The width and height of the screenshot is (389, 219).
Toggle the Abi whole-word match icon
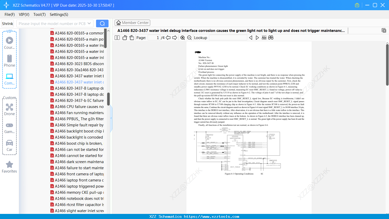point(264,38)
